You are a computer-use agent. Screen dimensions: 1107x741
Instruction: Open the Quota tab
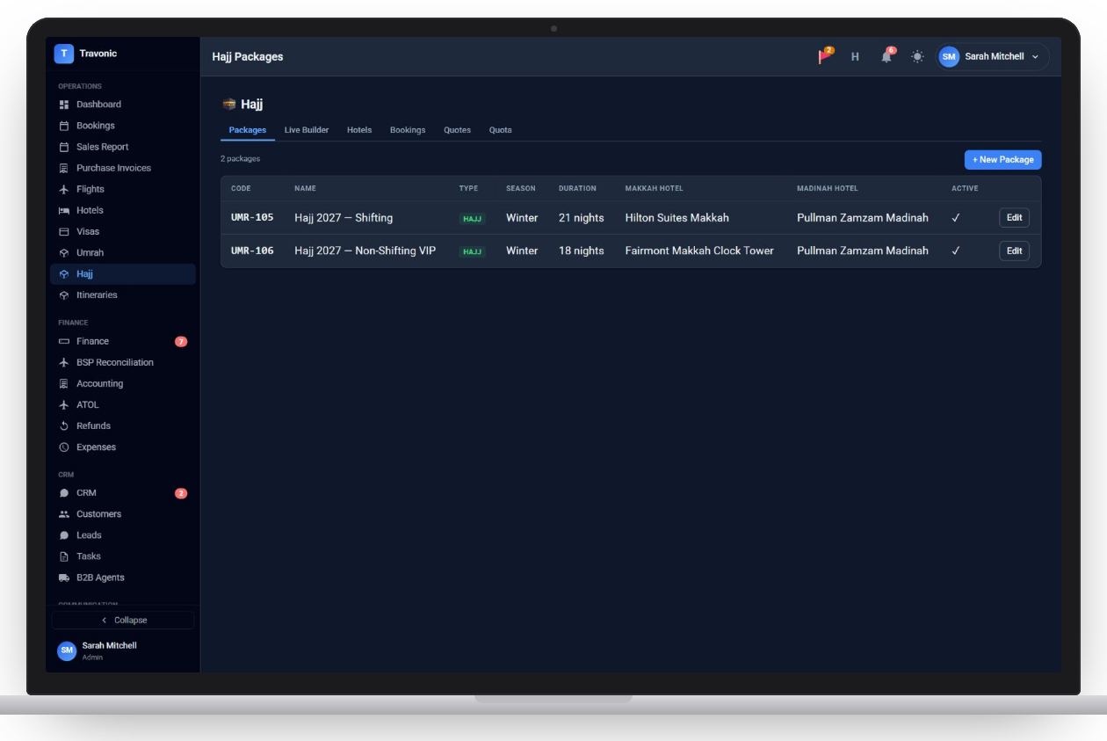click(x=501, y=130)
